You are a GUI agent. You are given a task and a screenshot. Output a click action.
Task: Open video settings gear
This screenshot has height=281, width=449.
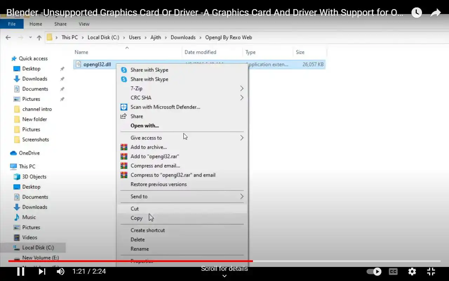(x=412, y=272)
